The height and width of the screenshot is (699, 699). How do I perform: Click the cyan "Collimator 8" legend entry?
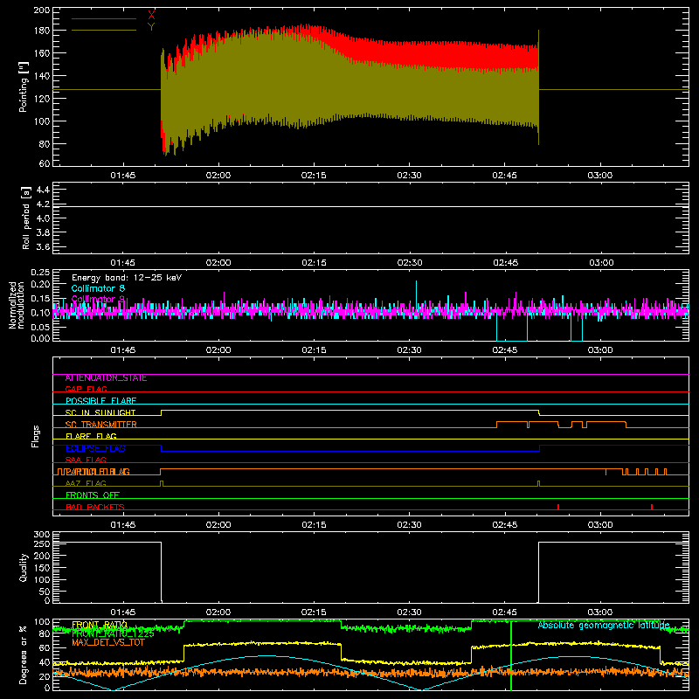click(98, 288)
